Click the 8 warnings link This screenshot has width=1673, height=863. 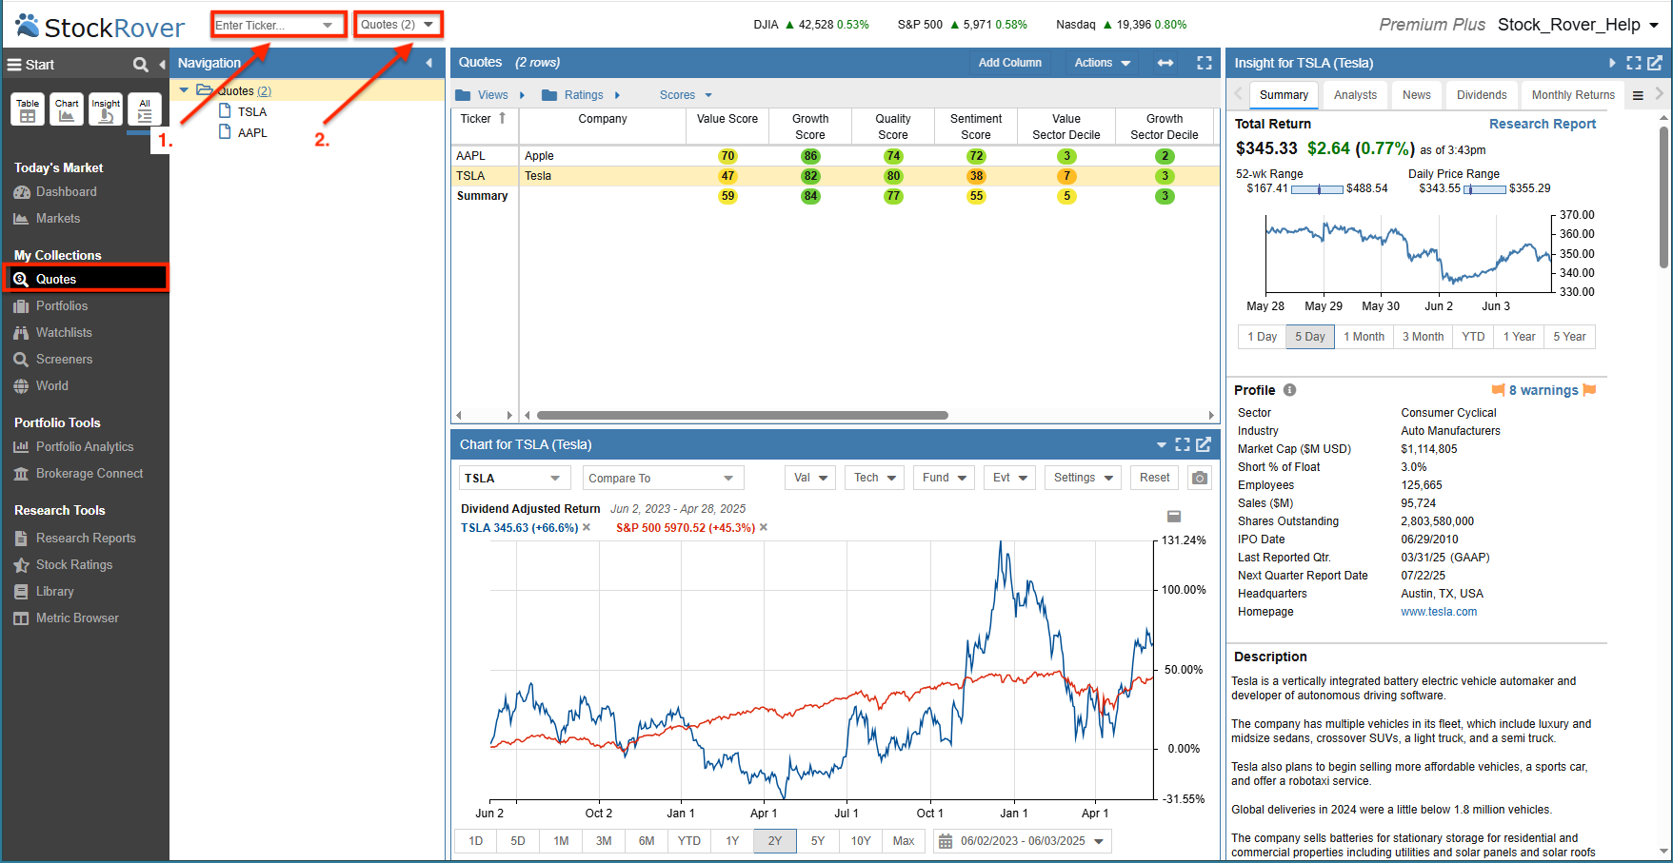tap(1544, 390)
